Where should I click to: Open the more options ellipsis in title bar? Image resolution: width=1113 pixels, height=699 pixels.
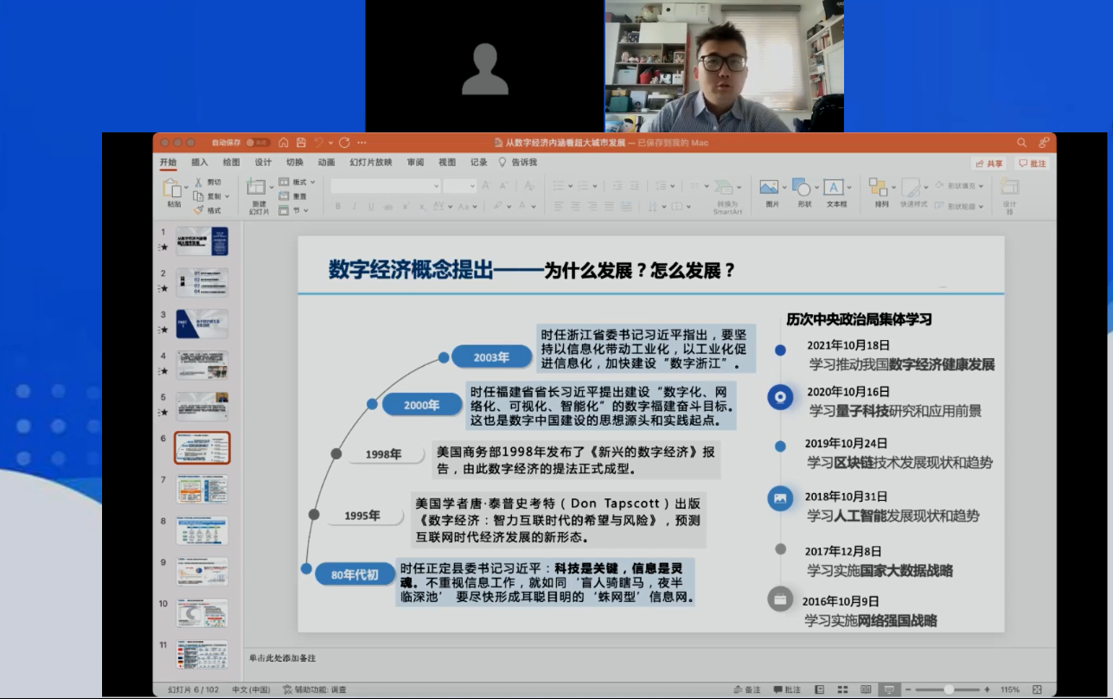361,143
